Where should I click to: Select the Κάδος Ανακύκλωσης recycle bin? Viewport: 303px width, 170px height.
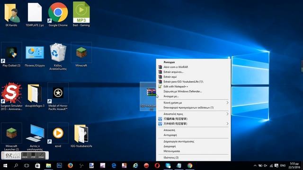(x=58, y=56)
